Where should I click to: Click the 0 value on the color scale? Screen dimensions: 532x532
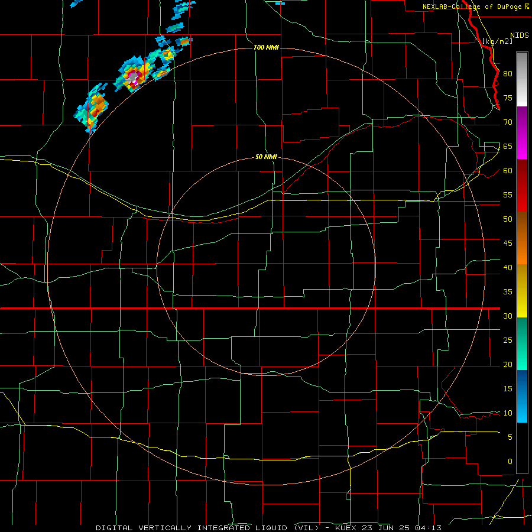(510, 462)
